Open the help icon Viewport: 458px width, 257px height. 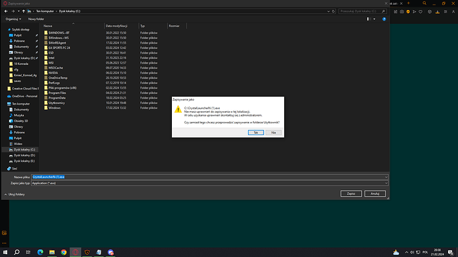384,19
